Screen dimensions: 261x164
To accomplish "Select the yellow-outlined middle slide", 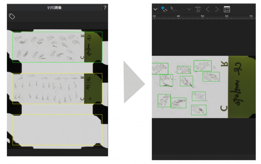I will (57, 88).
